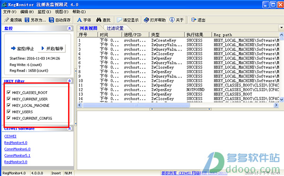Sort by the 执行结果 column header
Viewport: 284px width, 176px height.
point(198,34)
